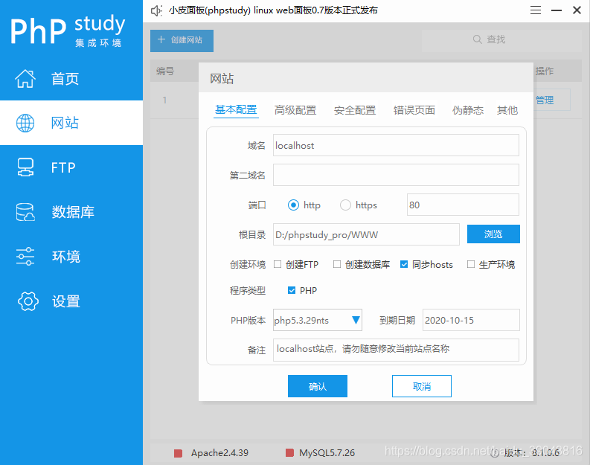Open 数据库 in the sidebar
590x465 pixels.
tap(71, 212)
